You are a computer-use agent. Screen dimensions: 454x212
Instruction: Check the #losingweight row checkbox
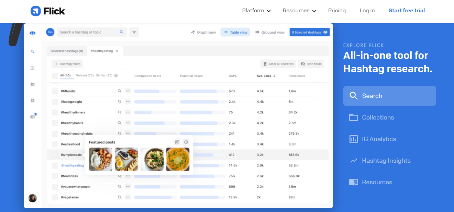[55, 102]
